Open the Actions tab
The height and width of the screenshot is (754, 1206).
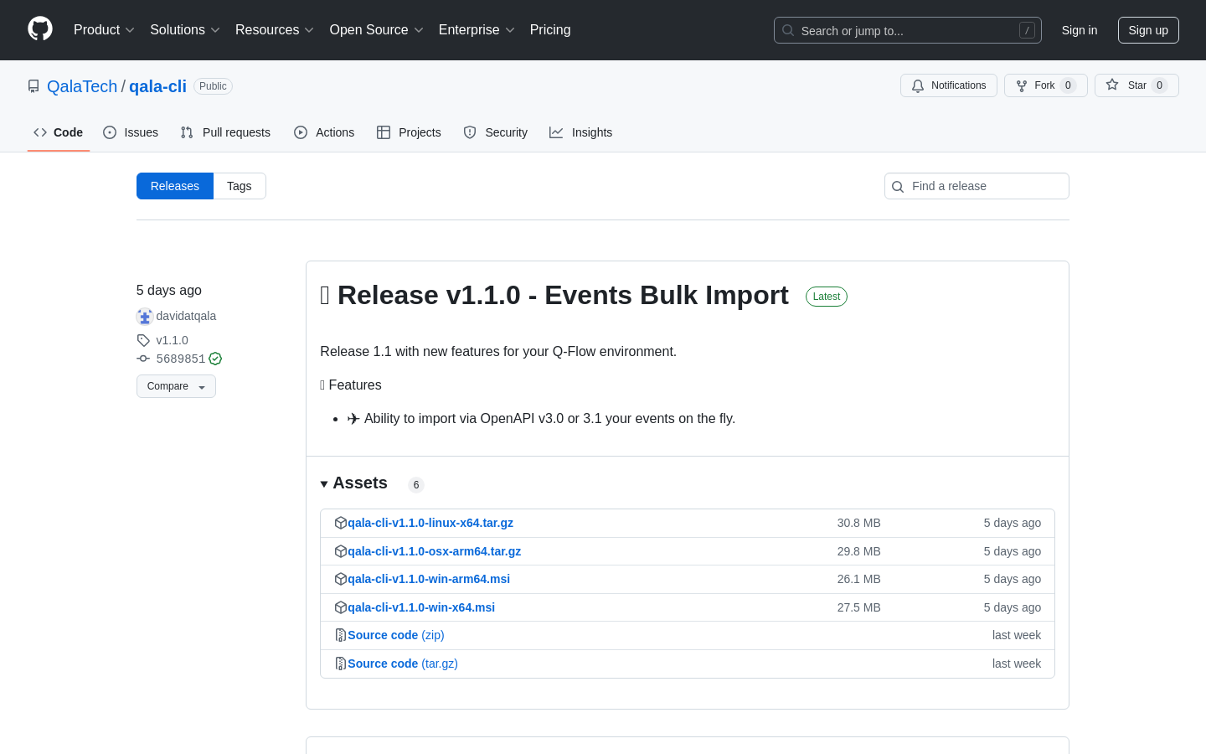click(x=324, y=132)
